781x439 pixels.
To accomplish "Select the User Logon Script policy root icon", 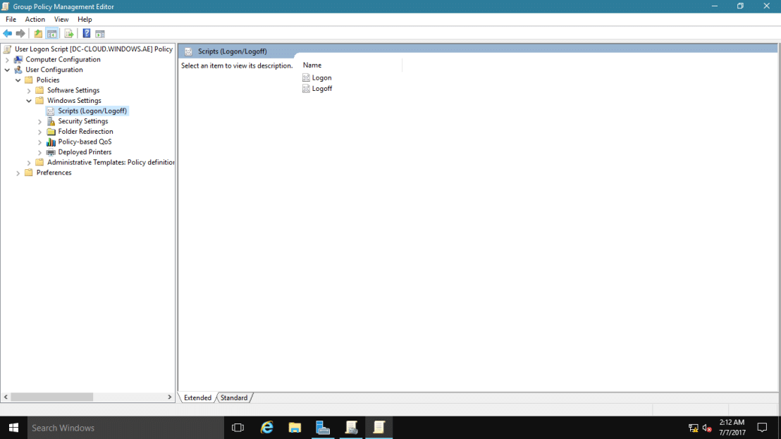I will coord(7,49).
